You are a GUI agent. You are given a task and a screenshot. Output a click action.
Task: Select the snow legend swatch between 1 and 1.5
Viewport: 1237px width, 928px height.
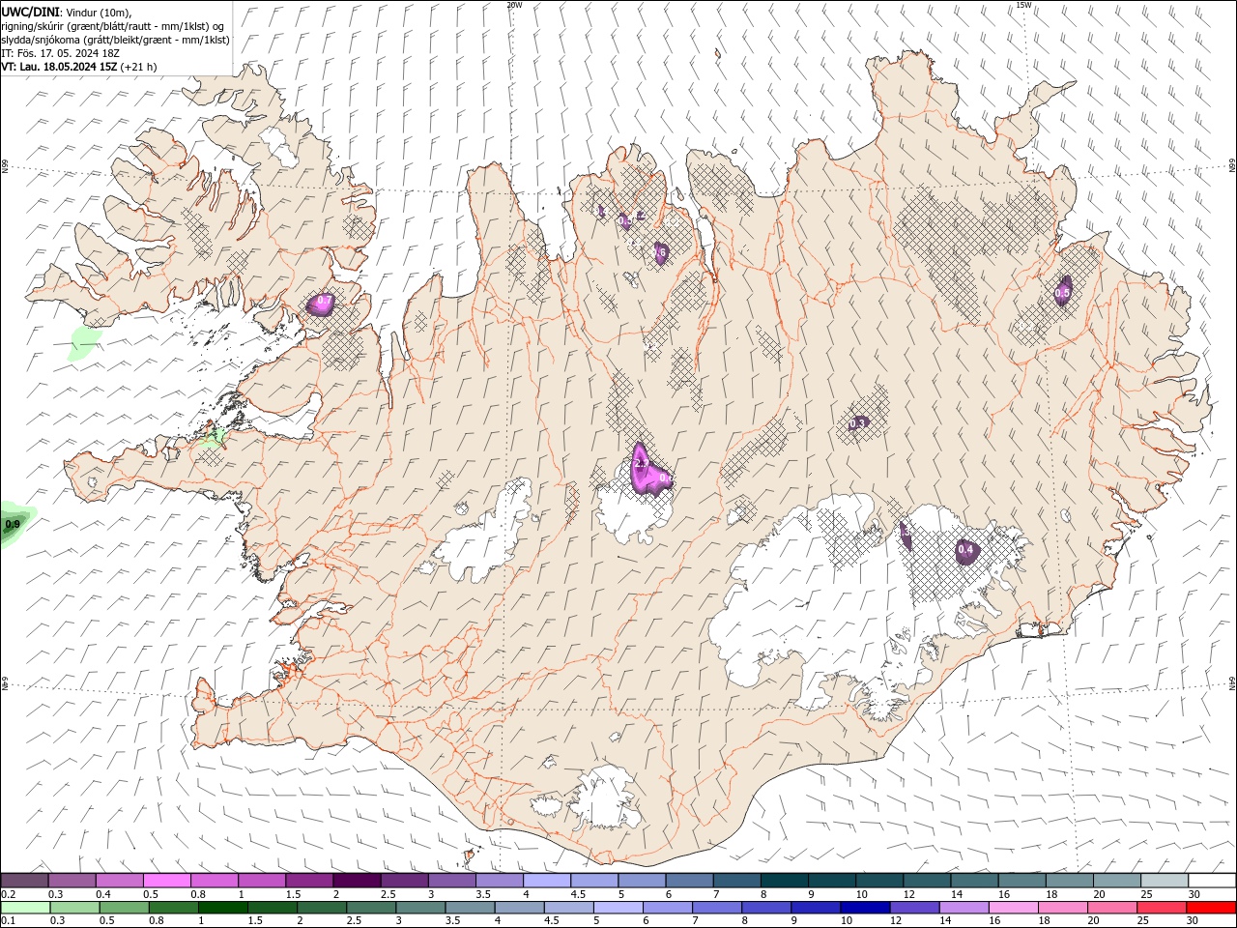coord(262,881)
